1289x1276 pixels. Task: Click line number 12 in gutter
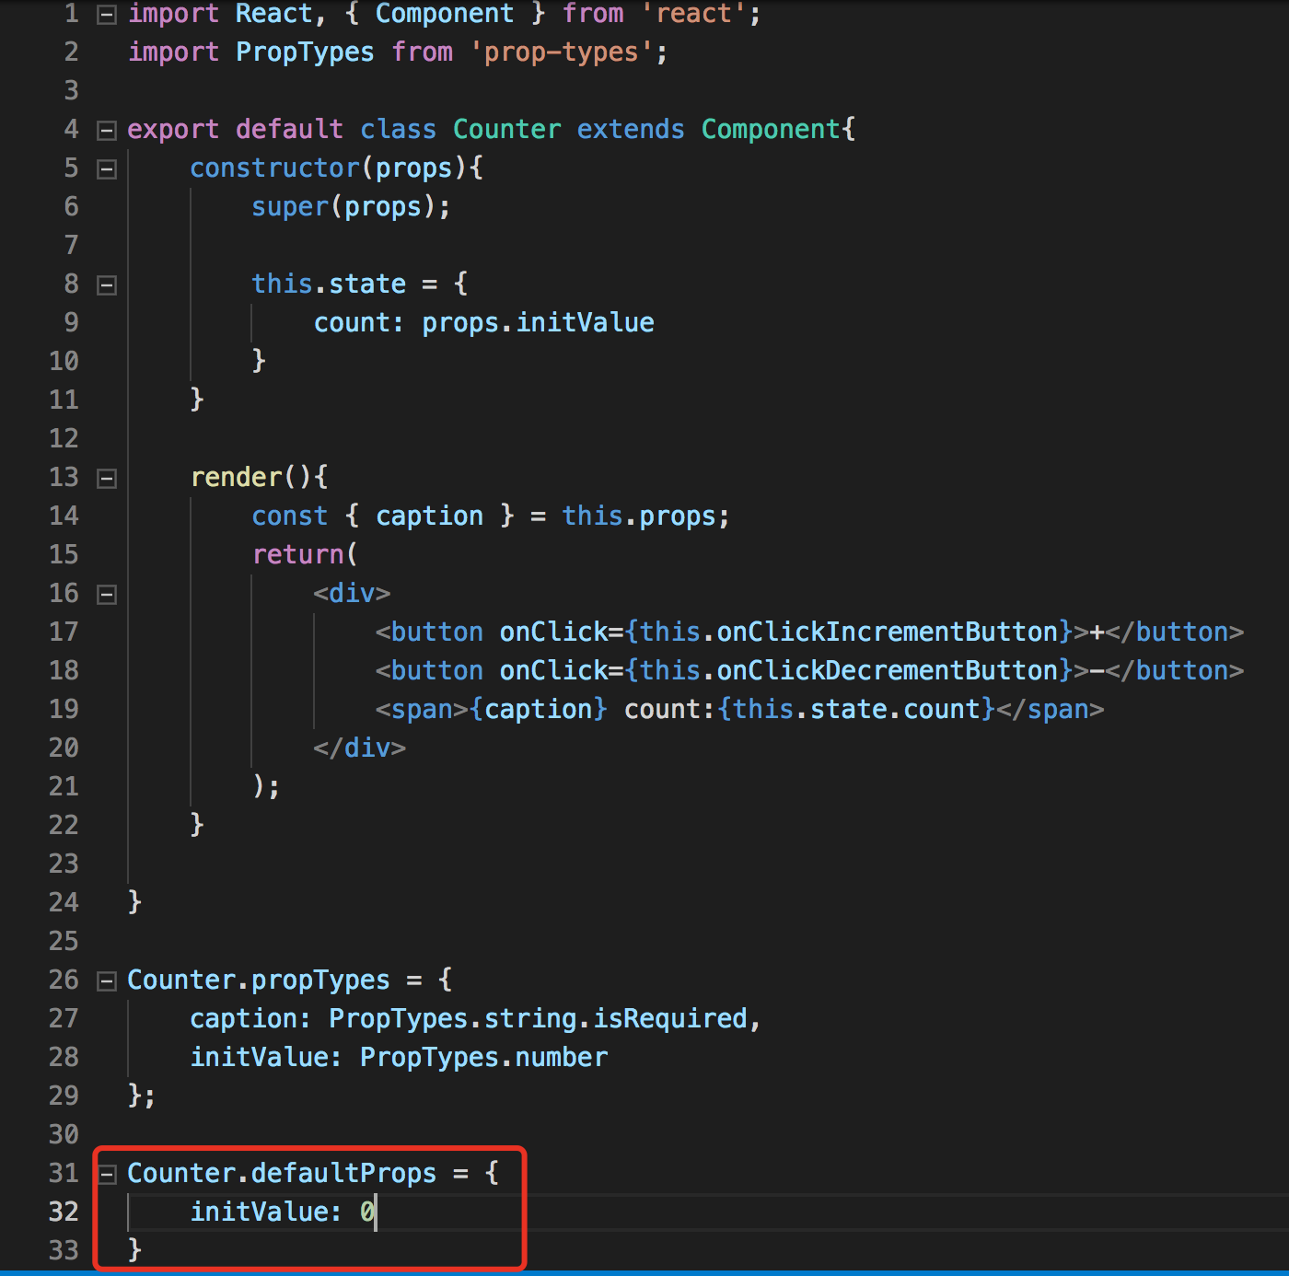[64, 438]
